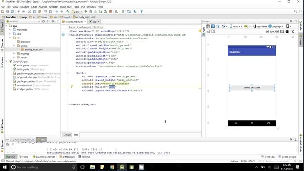Click the Paste icon in toolbar
Image resolution: width=304 pixels, height=171 pixels.
pyautogui.click(x=39, y=11)
